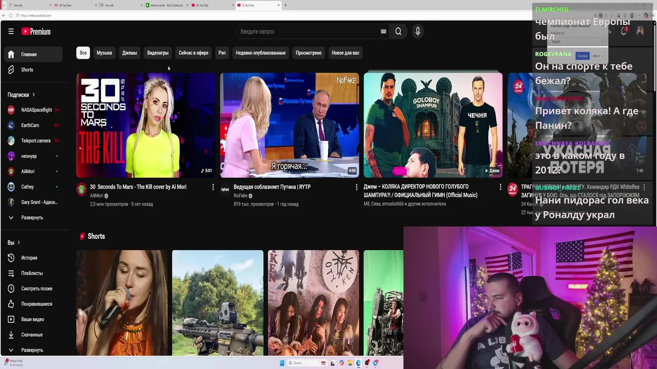This screenshot has width=657, height=369.
Task: Open the rifle scope Short
Action: click(218, 303)
